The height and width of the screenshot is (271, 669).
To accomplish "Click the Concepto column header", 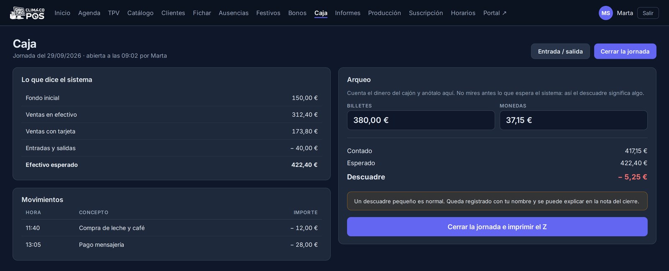I will 94,212.
